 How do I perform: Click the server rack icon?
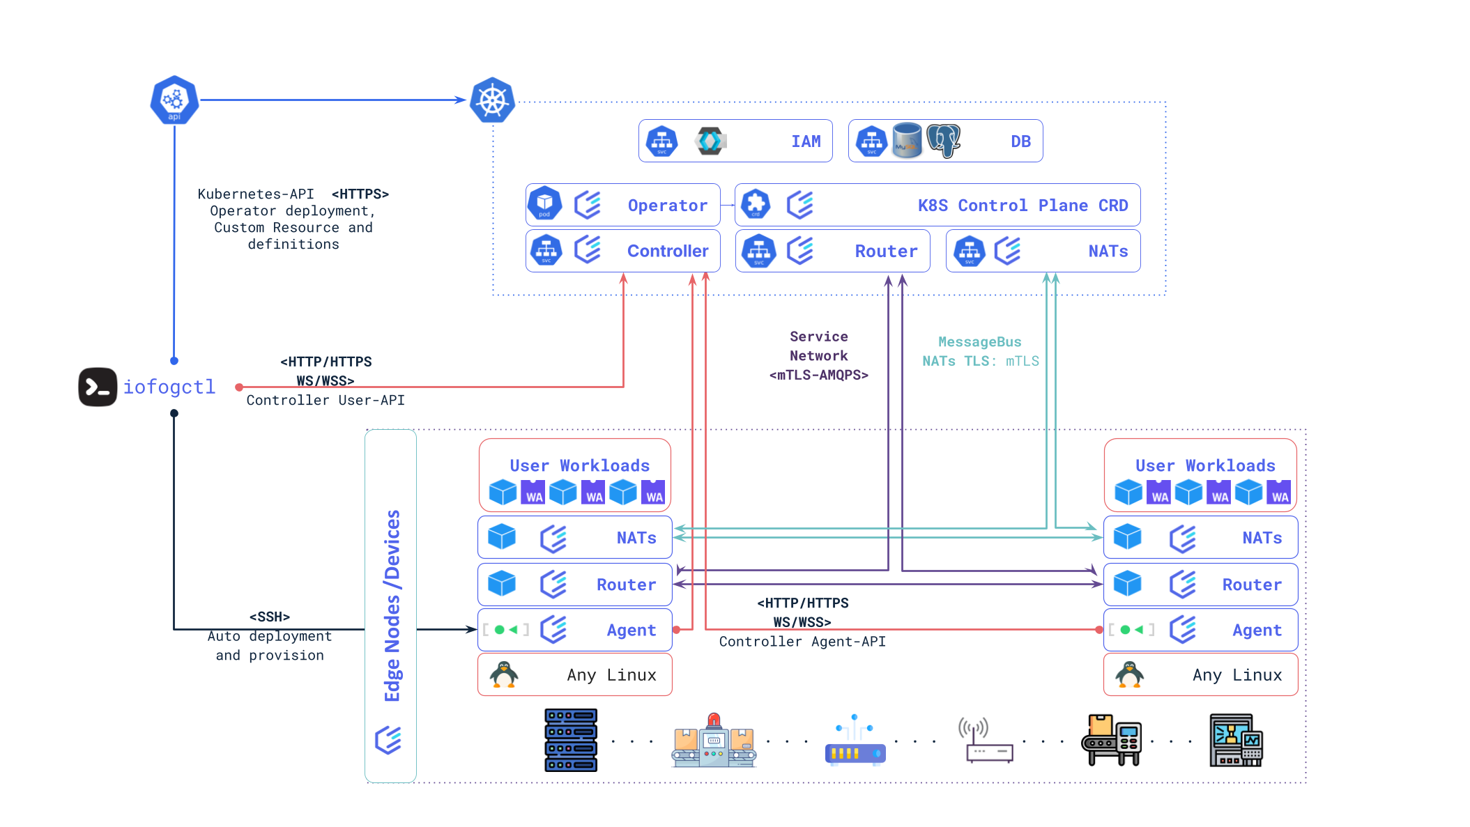[571, 740]
